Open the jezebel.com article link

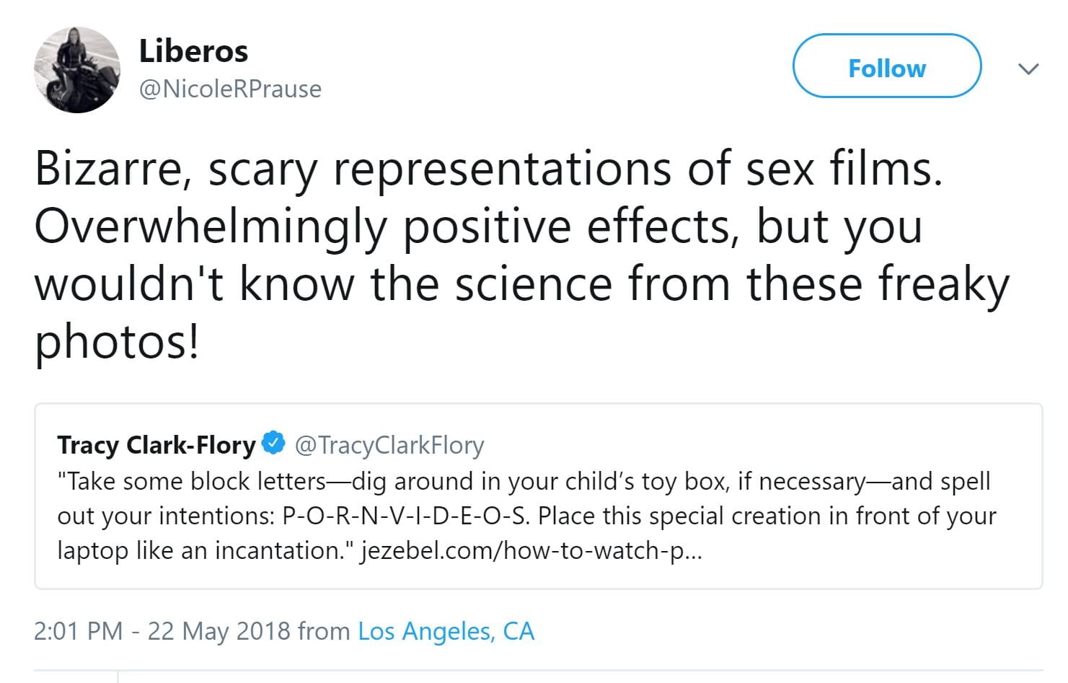[531, 550]
